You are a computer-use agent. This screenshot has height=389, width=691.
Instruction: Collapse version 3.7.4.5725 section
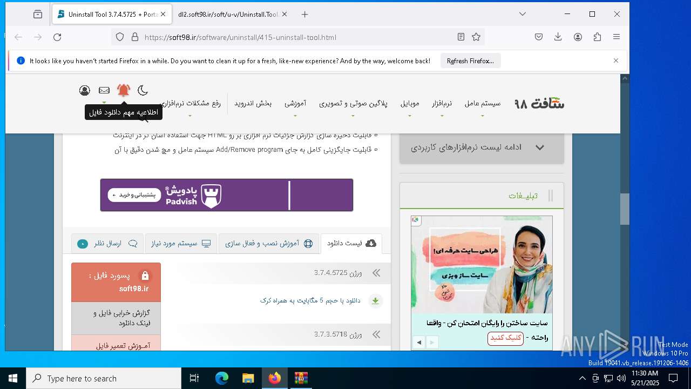(376, 273)
